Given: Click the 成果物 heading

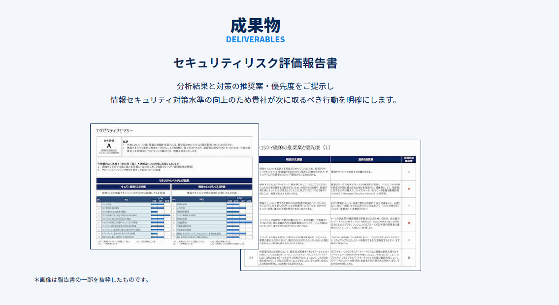Looking at the screenshot, I should pos(255,26).
